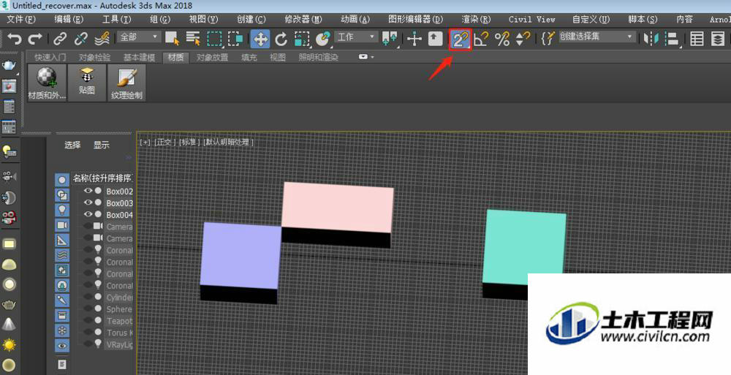The height and width of the screenshot is (375, 731).
Task: Switch to the 照明和渲染 ribbon tab
Action: point(319,57)
